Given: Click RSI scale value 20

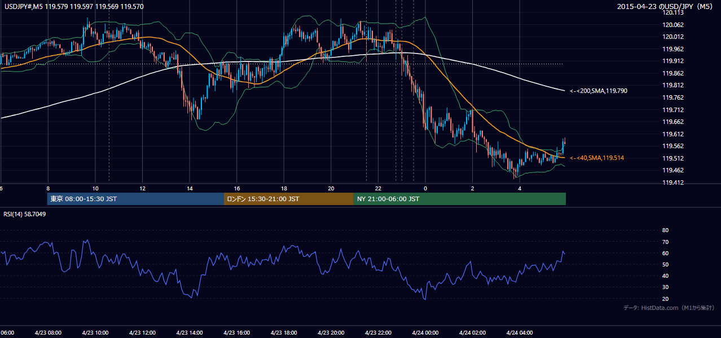Looking at the screenshot, I should 665,299.
